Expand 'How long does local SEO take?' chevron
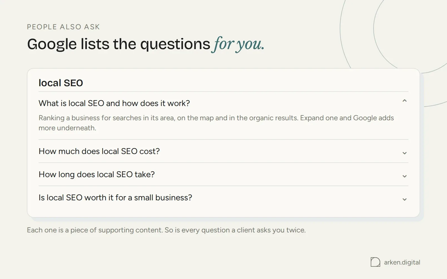This screenshot has width=447, height=279. click(404, 176)
